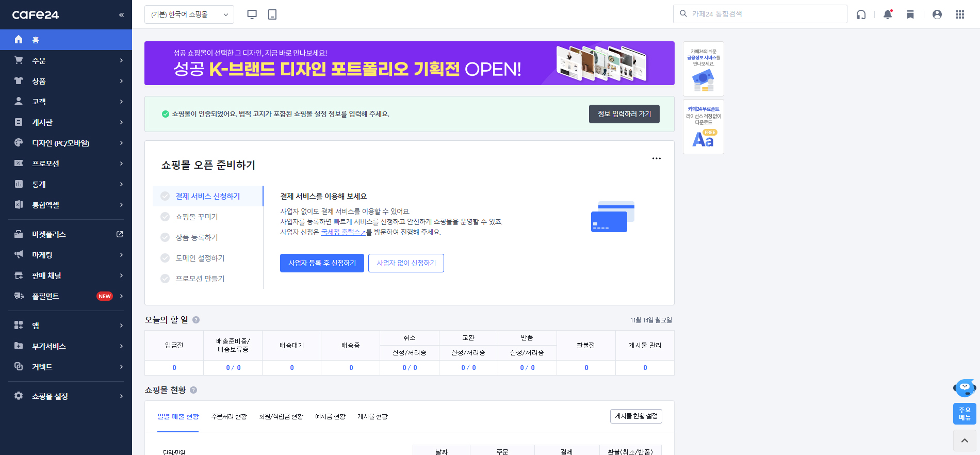Open the apps grid menu in header
The width and height of the screenshot is (980, 455).
960,14
